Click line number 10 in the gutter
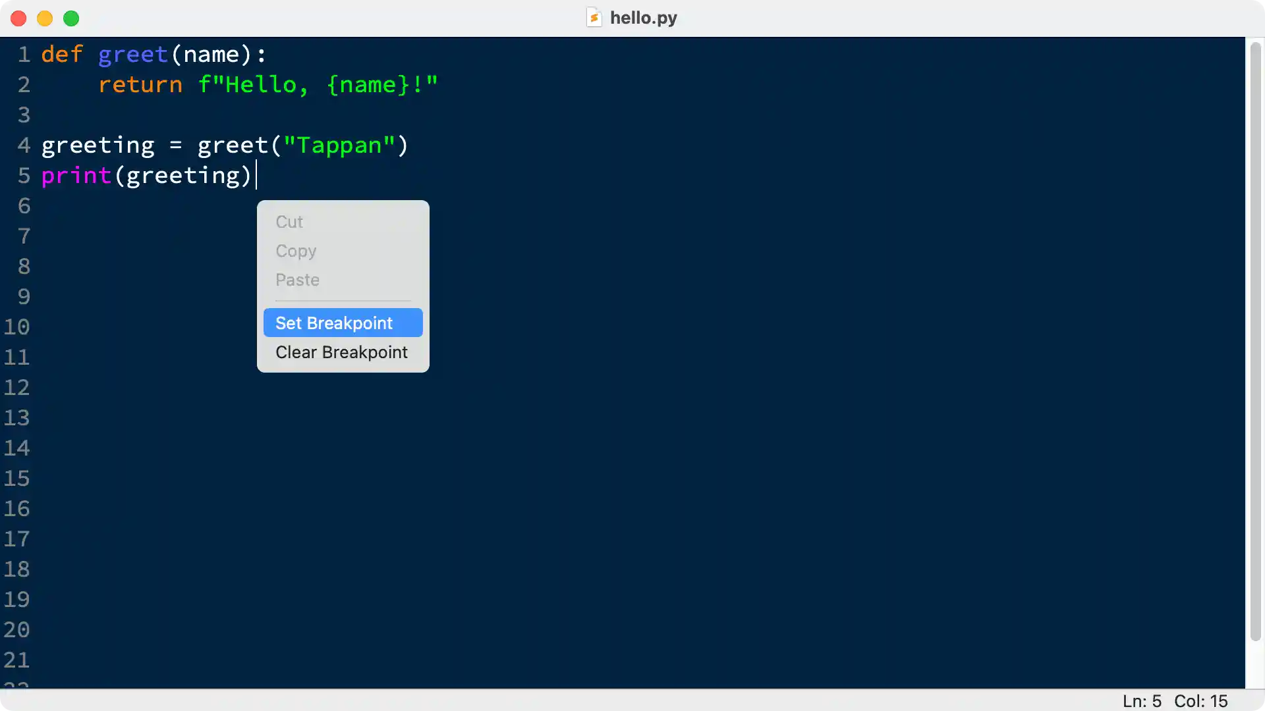Screen dimensions: 1265x711 click(19, 327)
